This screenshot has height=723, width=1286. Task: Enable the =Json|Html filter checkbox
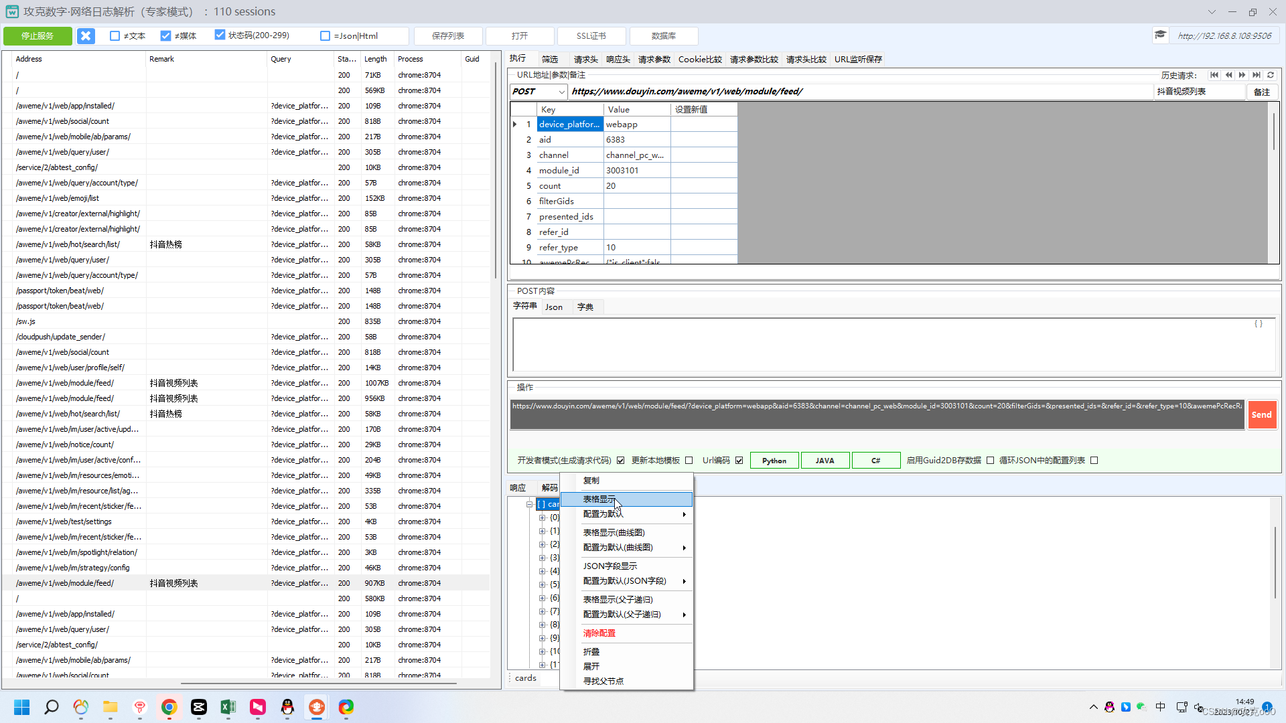coord(326,36)
